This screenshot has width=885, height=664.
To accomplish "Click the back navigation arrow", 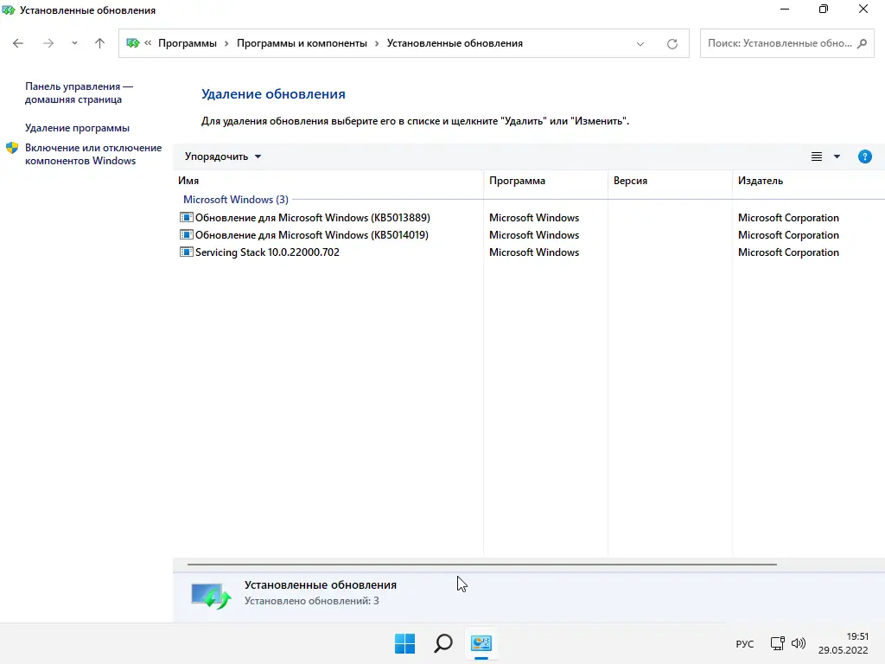I will 17,42.
